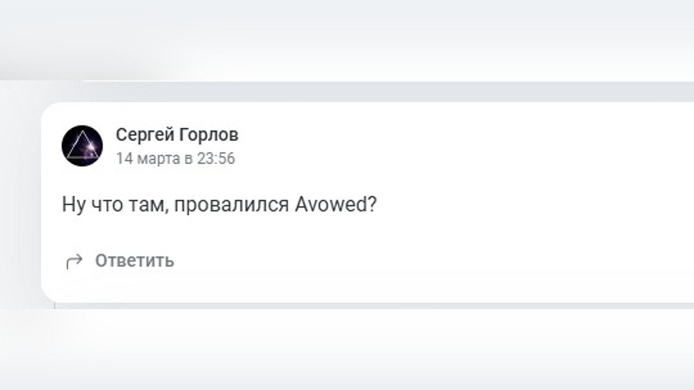Click the Ответить reply button
Viewport: 694px width, 390px height.
[134, 261]
